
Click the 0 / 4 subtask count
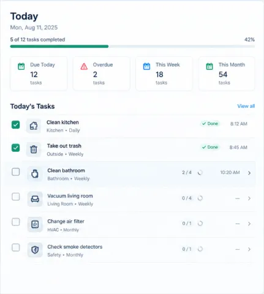tap(187, 198)
